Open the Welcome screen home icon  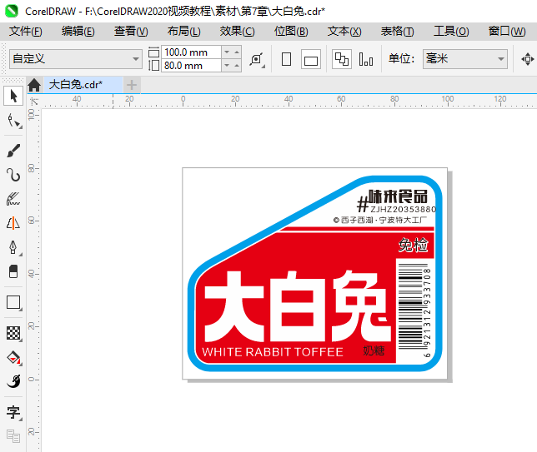tap(34, 85)
